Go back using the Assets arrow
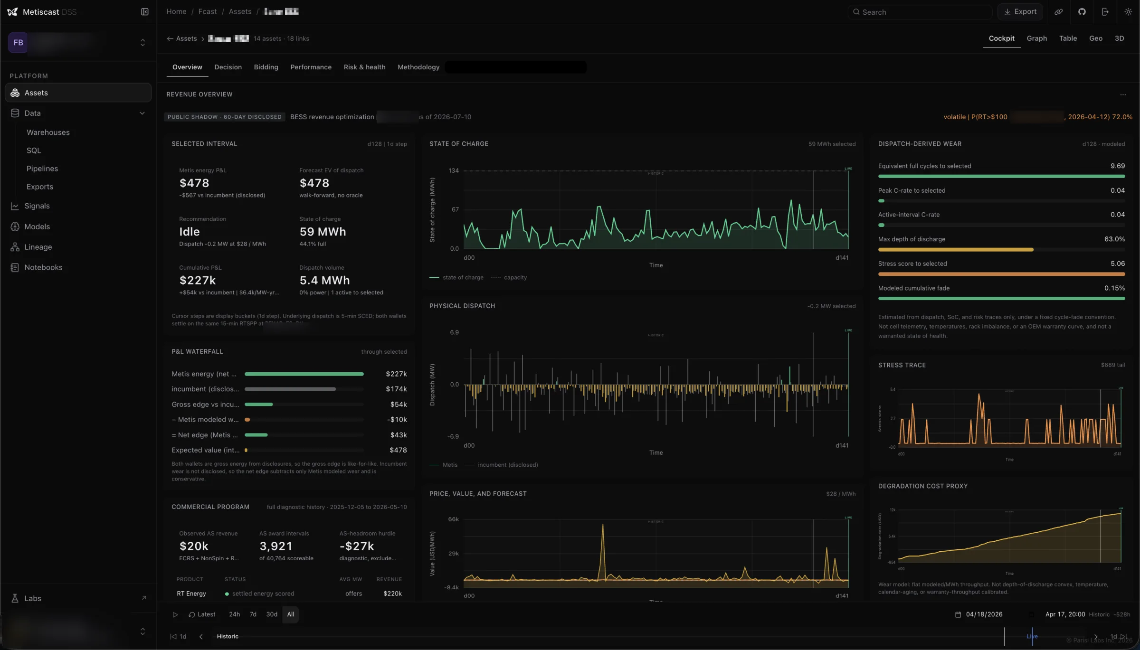1140x650 pixels. coord(181,38)
